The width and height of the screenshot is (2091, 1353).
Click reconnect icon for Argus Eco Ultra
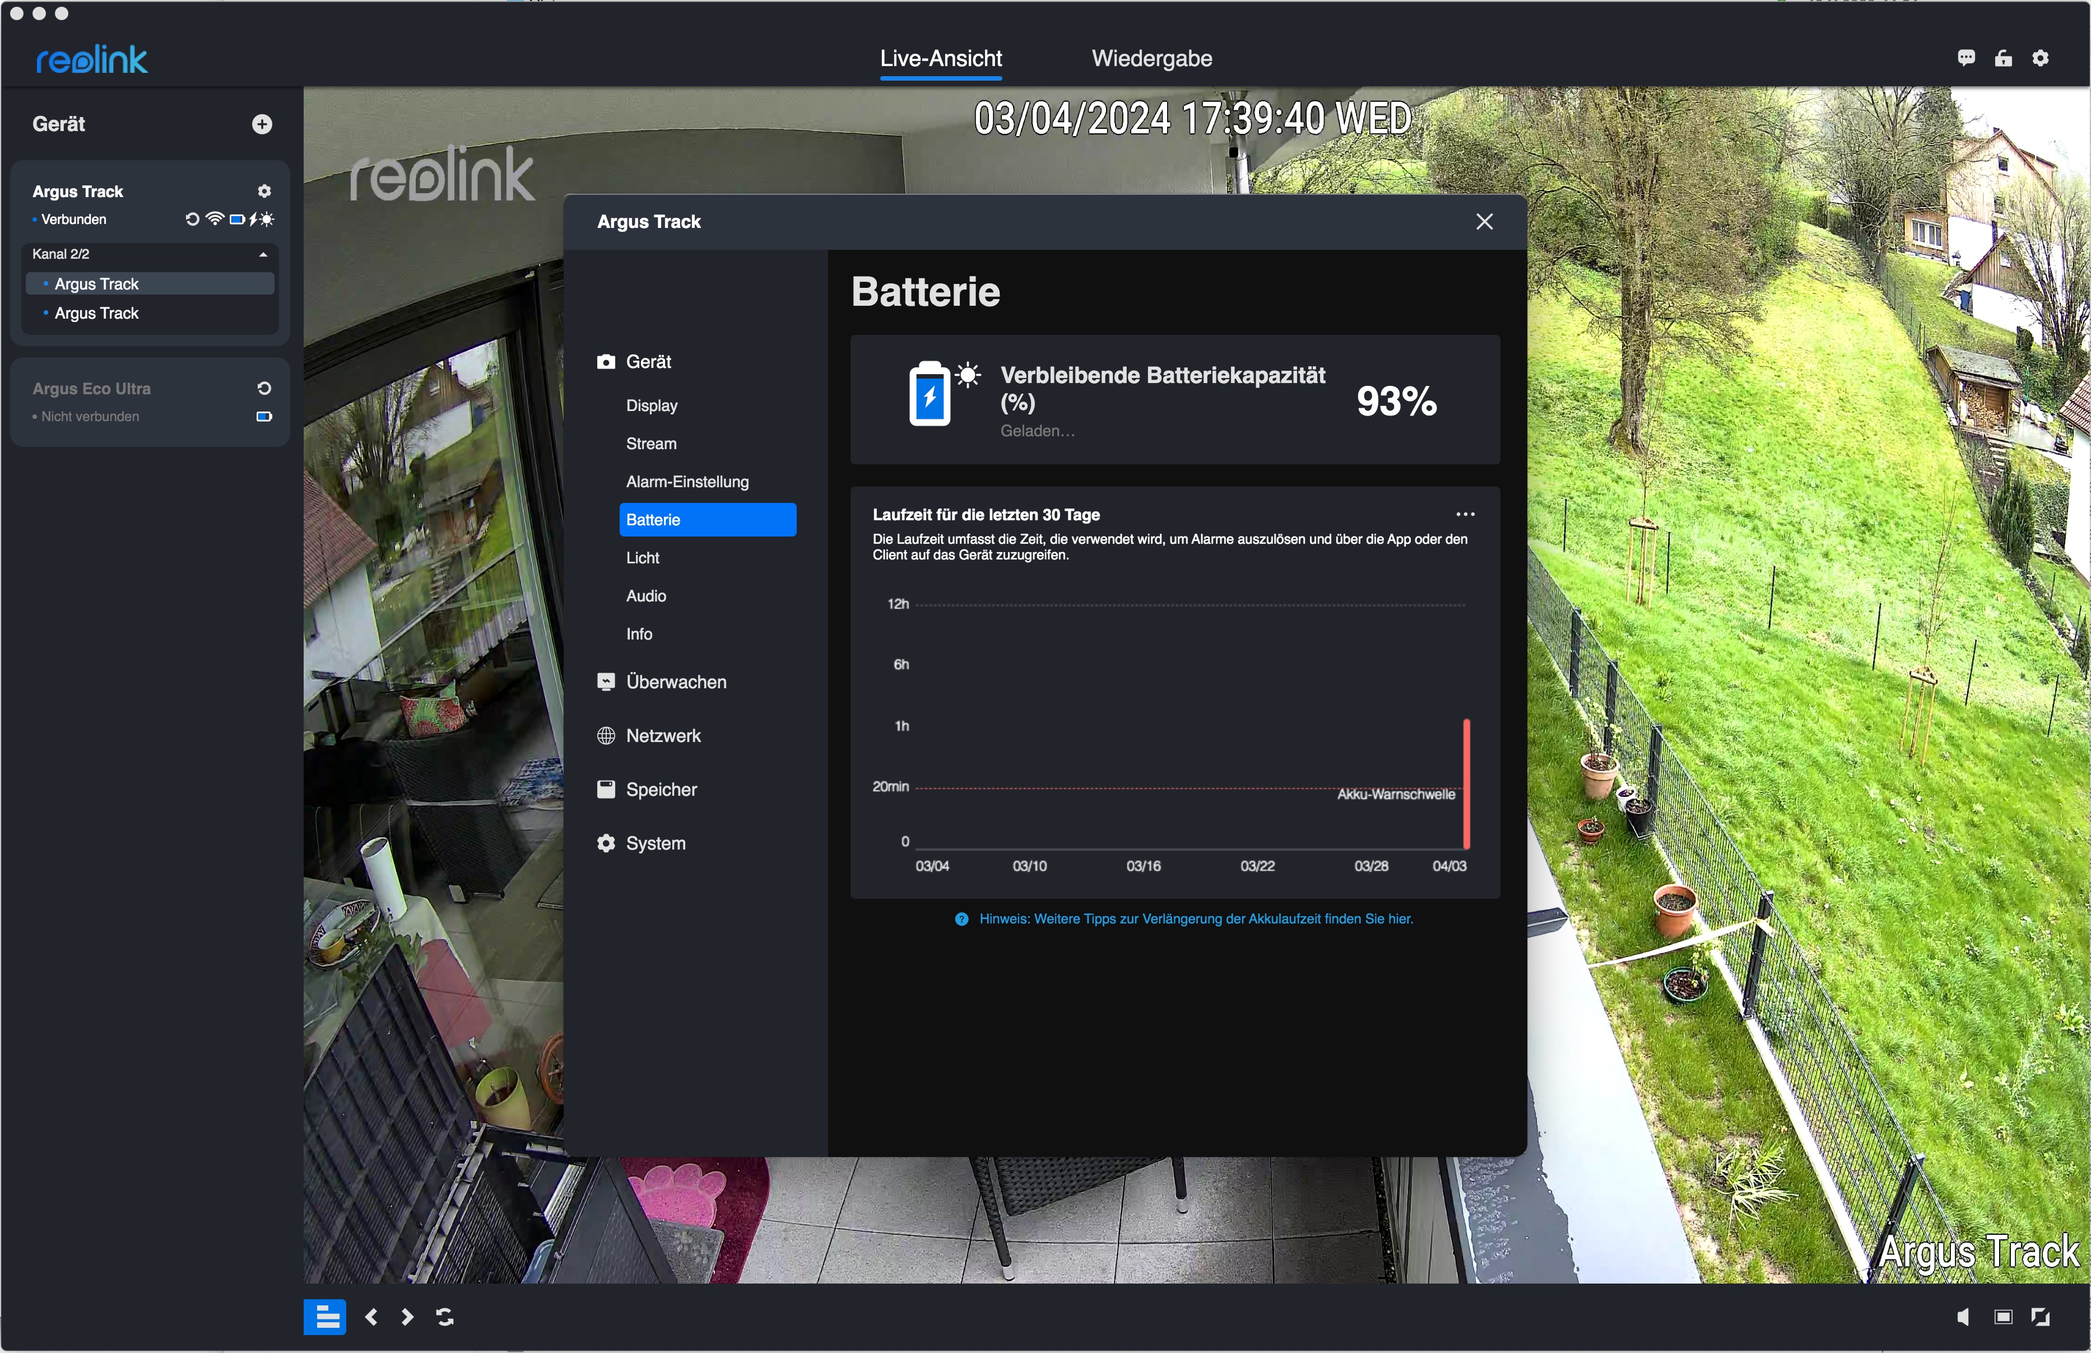263,388
